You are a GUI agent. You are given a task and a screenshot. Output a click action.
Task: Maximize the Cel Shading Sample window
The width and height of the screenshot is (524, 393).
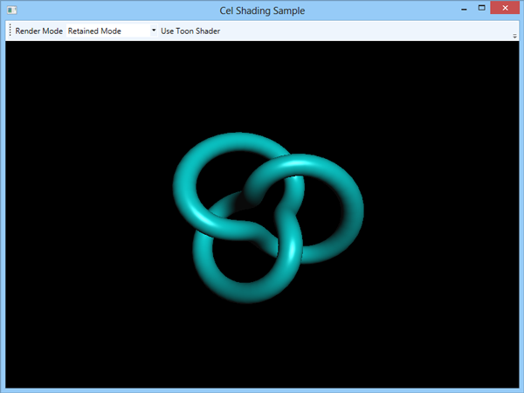click(x=481, y=8)
